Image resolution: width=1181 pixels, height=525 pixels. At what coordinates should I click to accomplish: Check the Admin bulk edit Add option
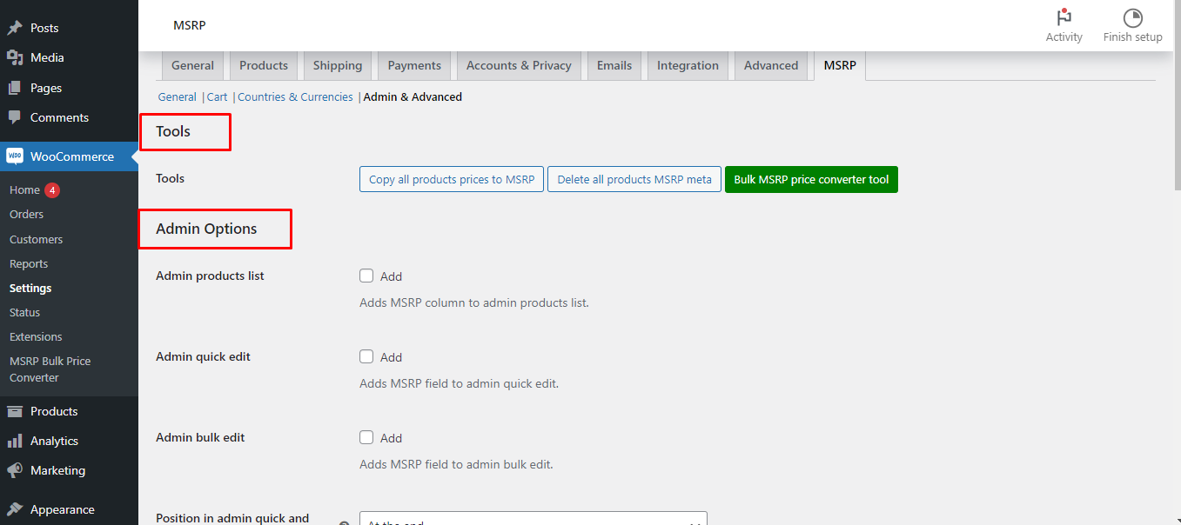tap(366, 437)
